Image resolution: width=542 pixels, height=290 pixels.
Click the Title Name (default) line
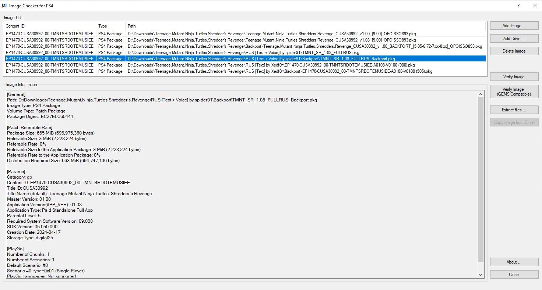click(x=80, y=194)
